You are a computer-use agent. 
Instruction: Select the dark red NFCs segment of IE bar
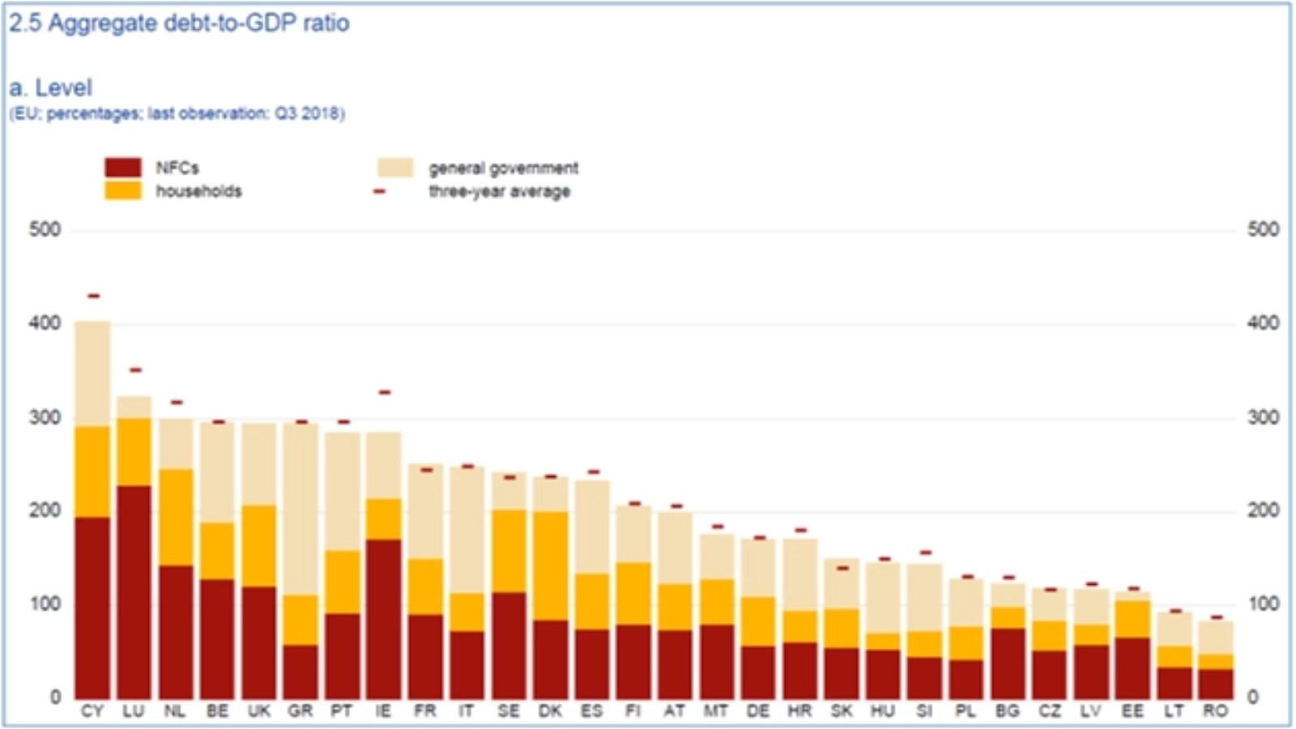[x=384, y=617]
